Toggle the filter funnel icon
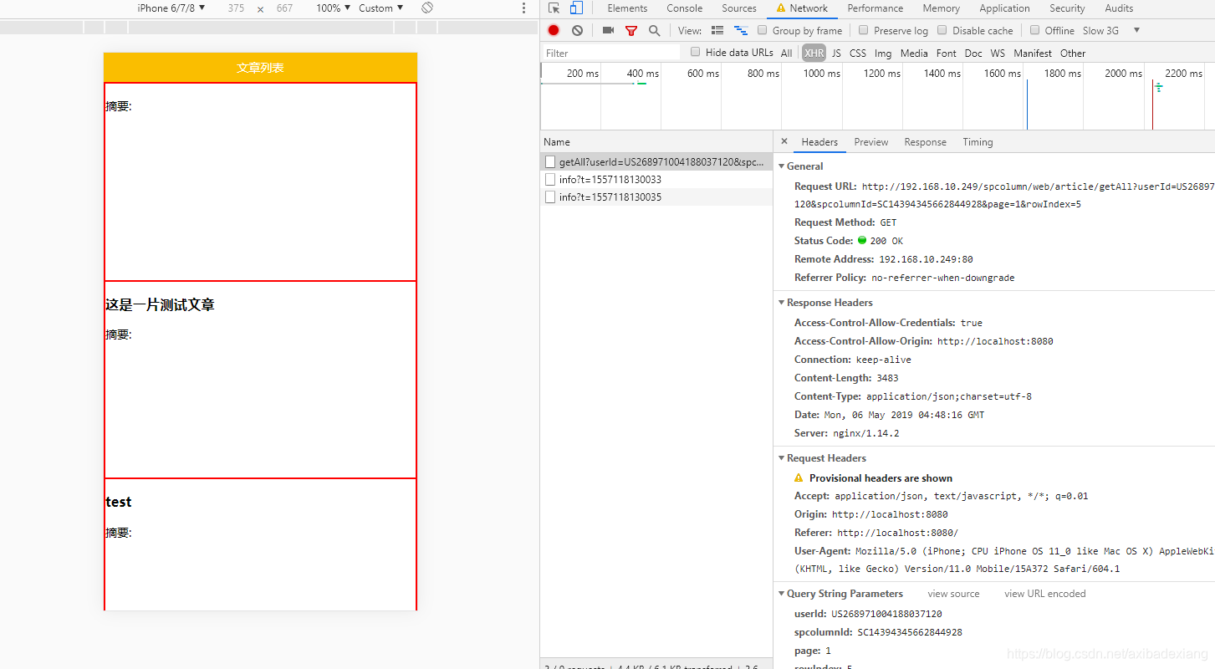1215x669 pixels. (x=631, y=30)
